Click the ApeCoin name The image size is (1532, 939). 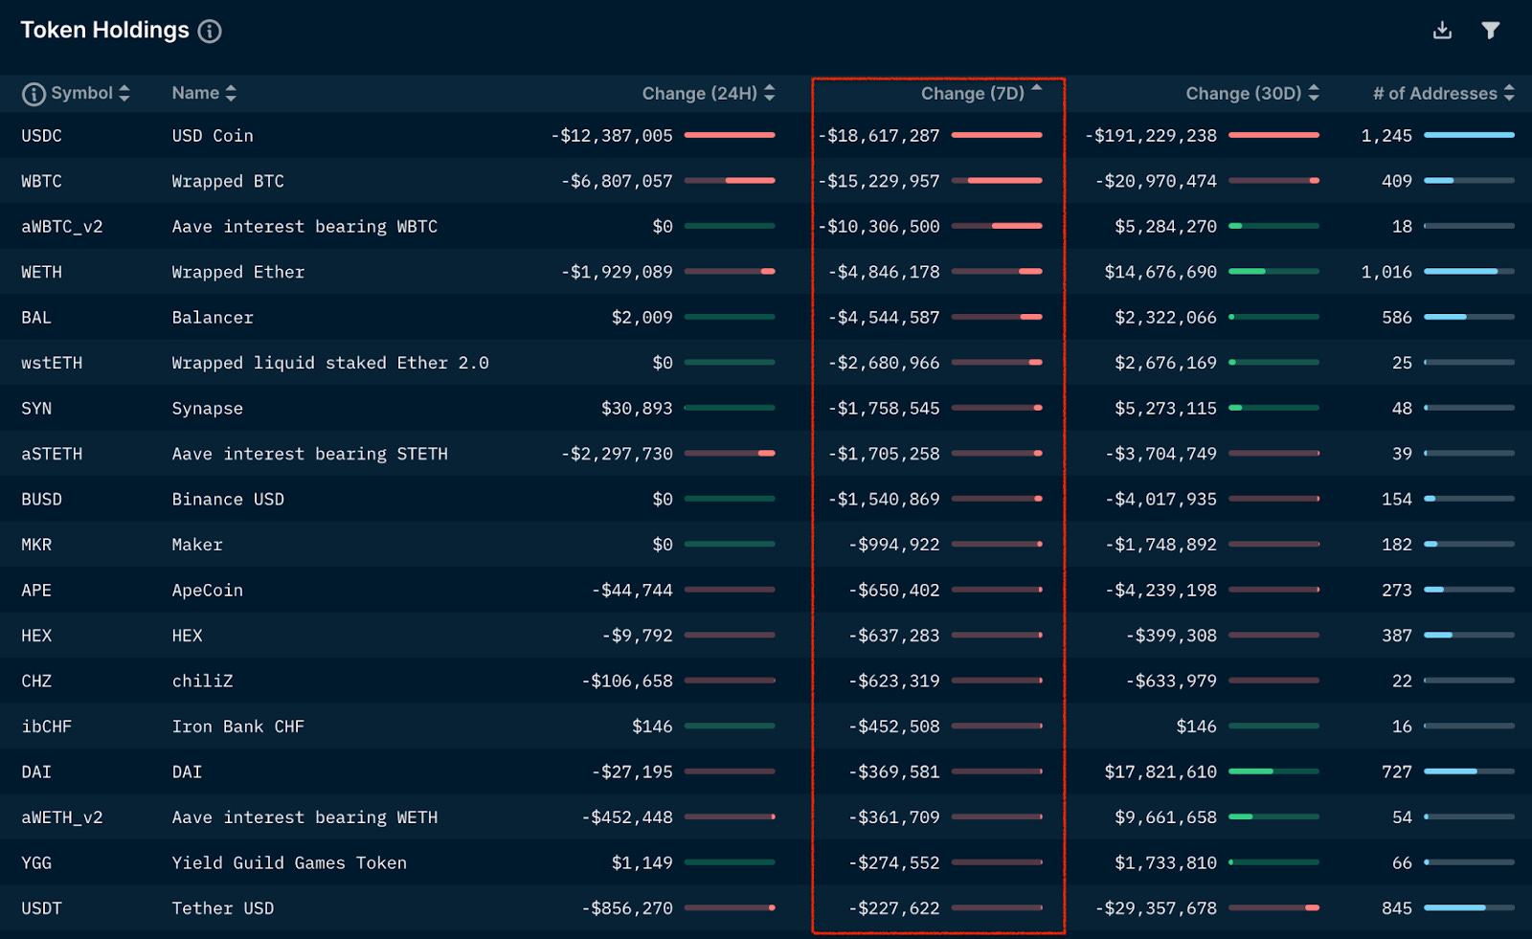point(208,591)
